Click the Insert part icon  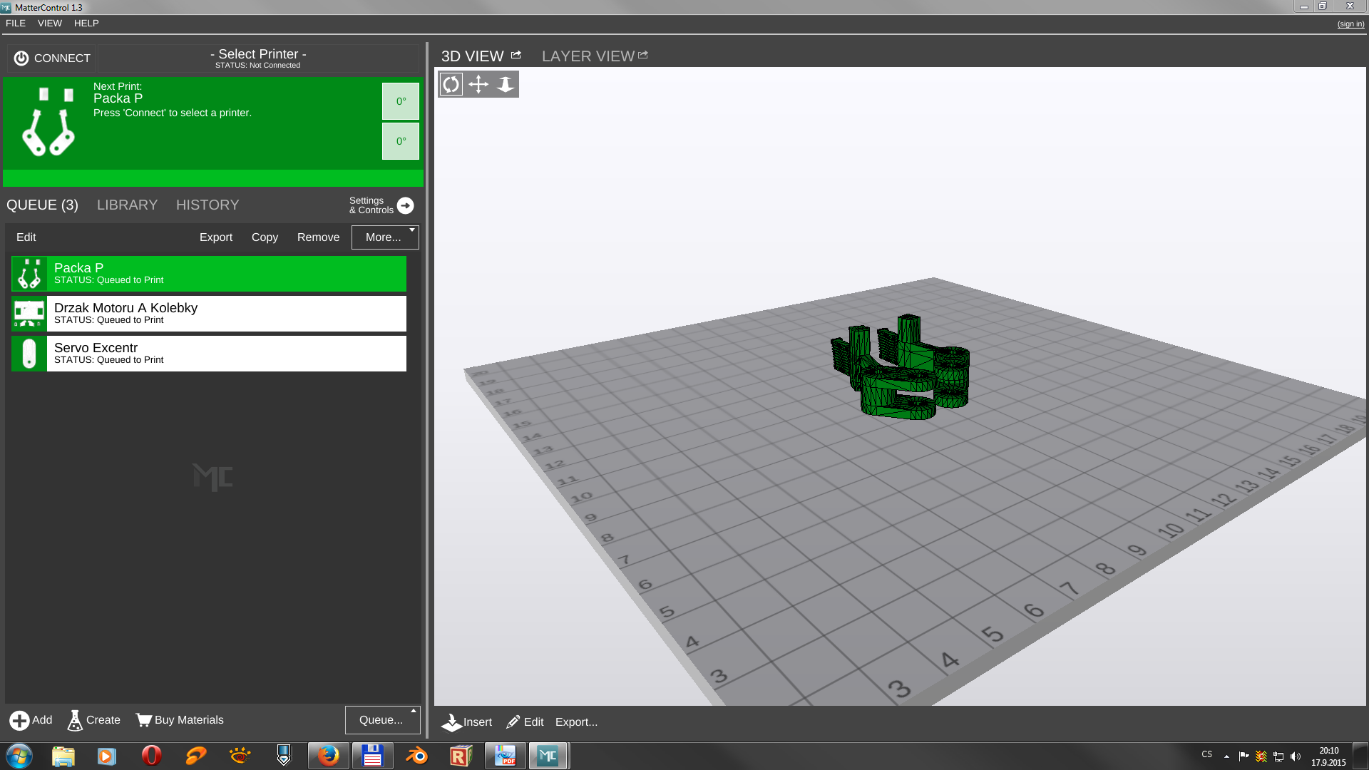pyautogui.click(x=451, y=722)
